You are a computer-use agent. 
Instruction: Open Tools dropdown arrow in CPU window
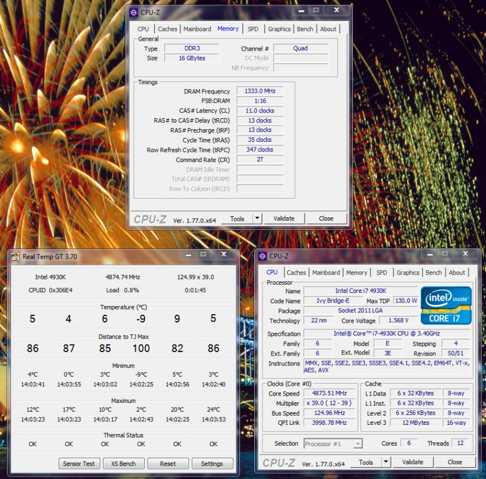[x=386, y=462]
